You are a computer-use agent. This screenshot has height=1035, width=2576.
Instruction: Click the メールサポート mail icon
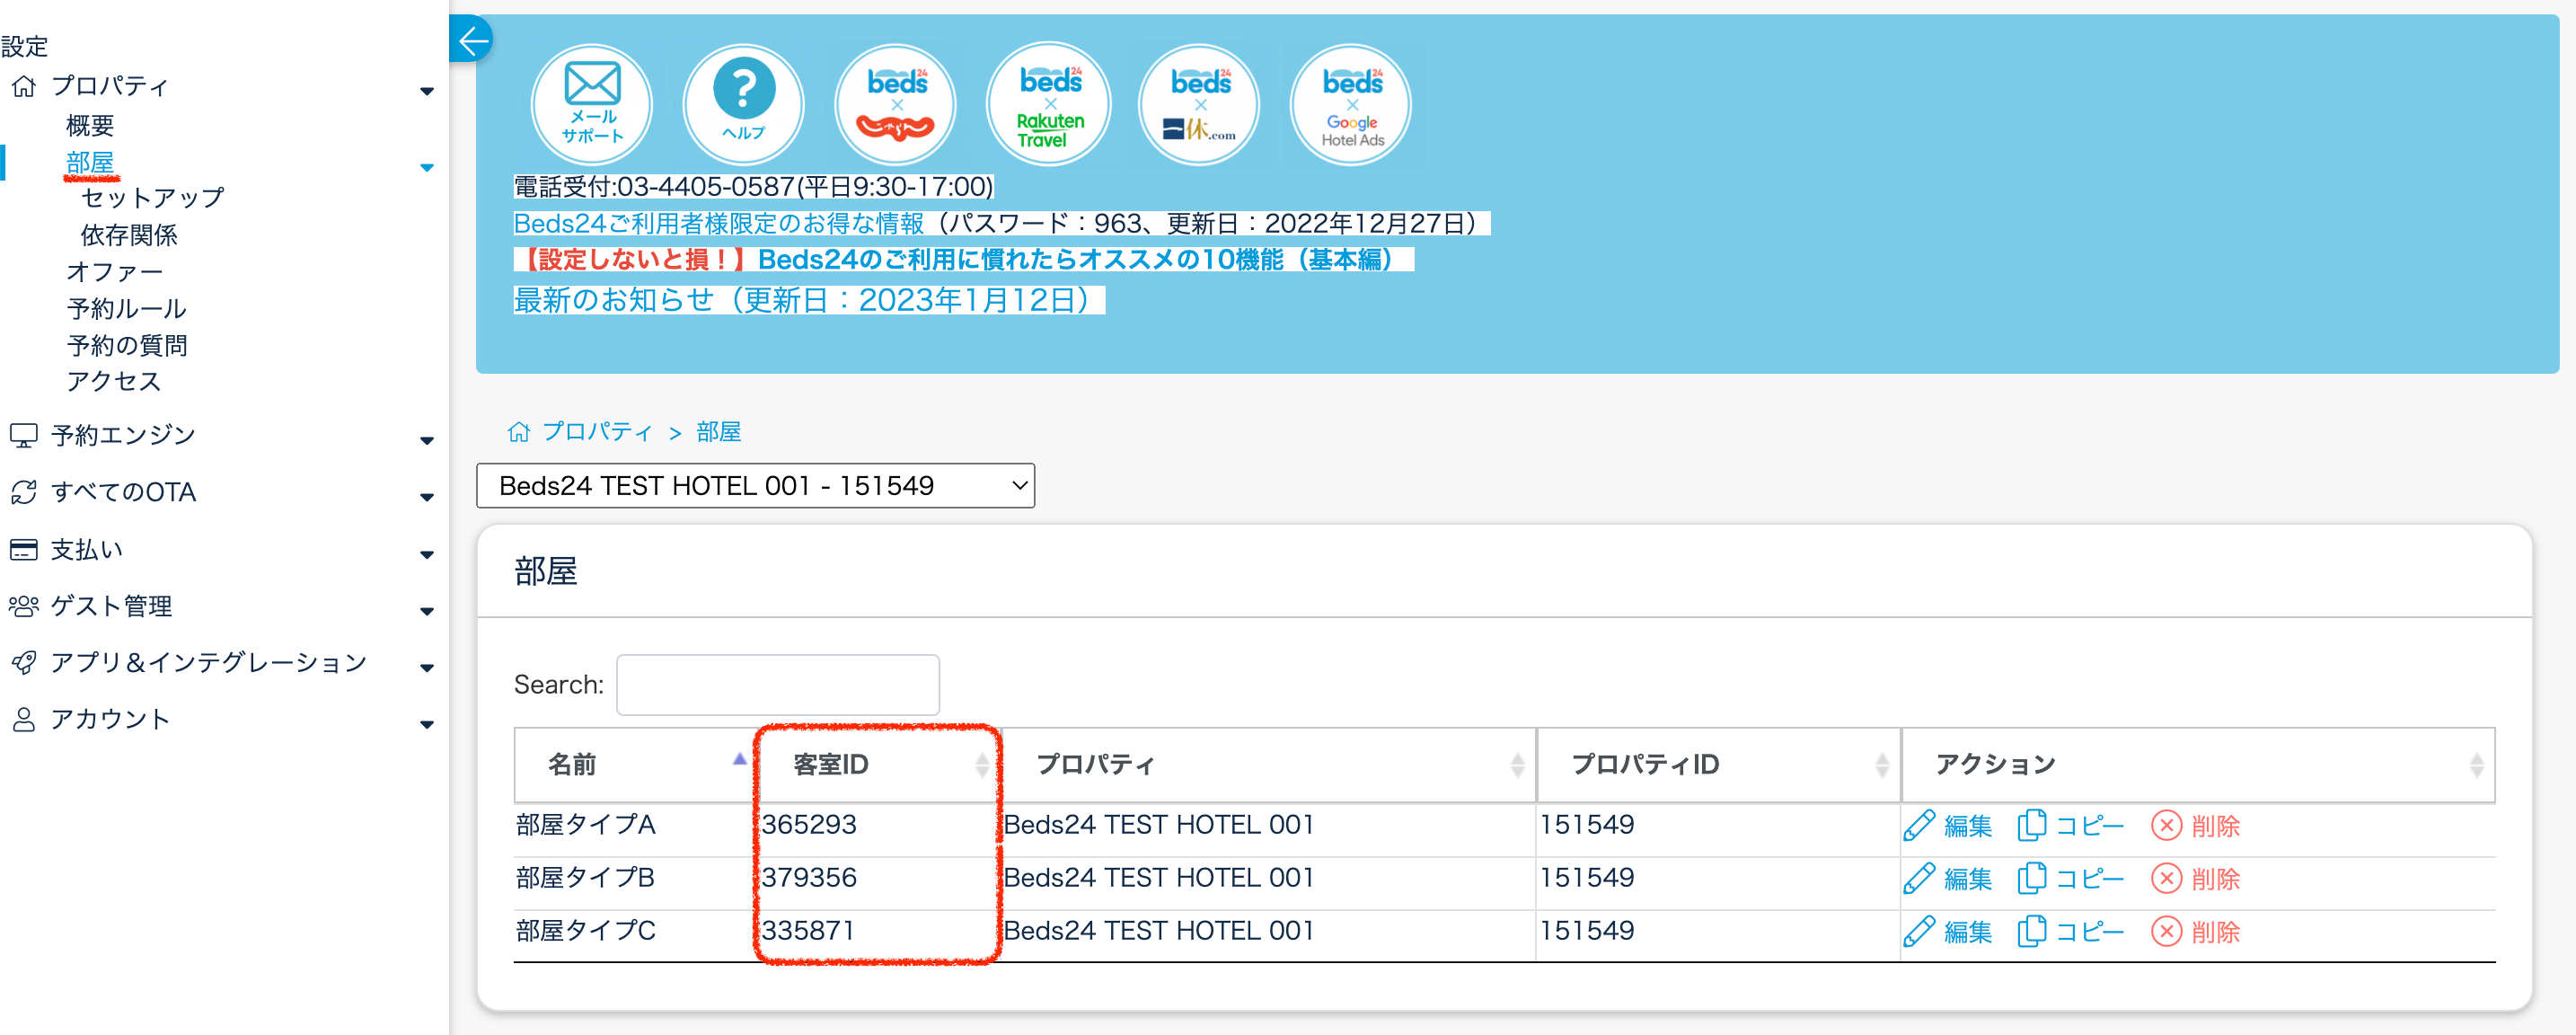point(592,104)
